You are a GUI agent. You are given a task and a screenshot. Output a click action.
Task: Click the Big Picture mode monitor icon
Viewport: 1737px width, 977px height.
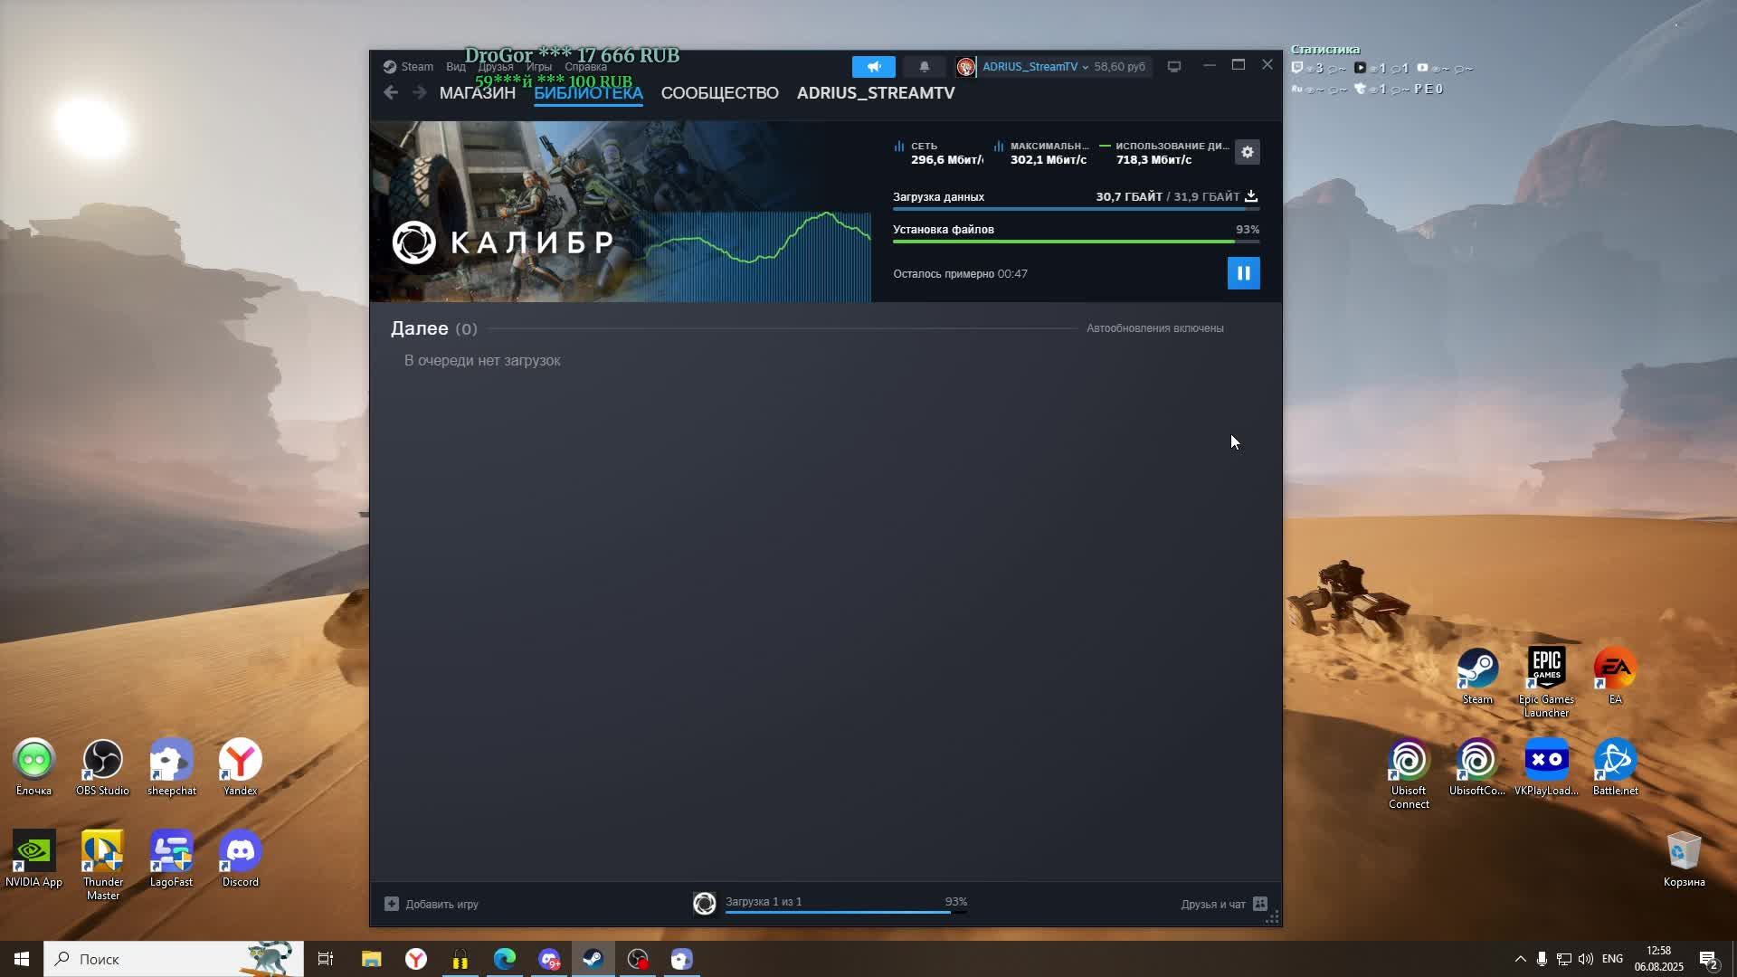click(x=1173, y=67)
